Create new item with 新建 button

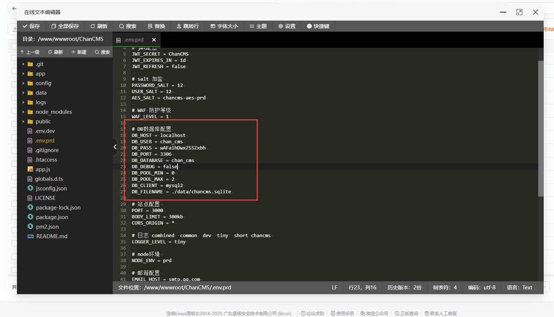coord(79,52)
